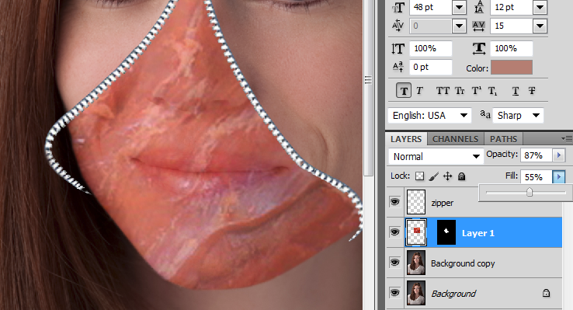This screenshot has height=310, width=573.
Task: Click the horizontal scale 100% field
Action: (x=512, y=49)
